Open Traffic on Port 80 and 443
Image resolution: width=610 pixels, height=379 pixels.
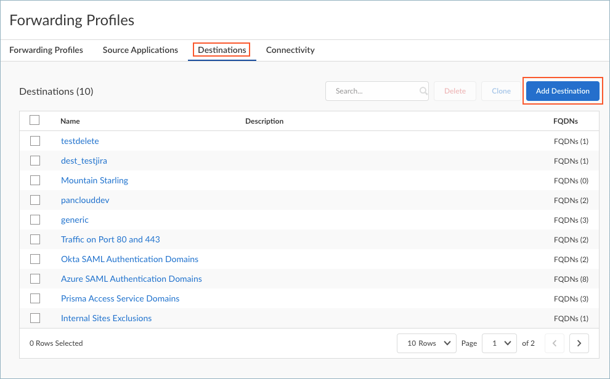110,239
